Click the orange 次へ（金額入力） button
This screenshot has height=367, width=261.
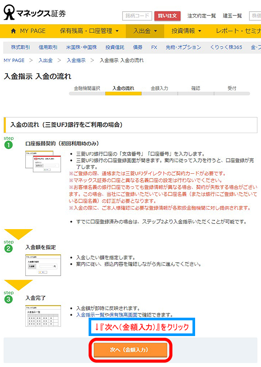click(x=130, y=350)
